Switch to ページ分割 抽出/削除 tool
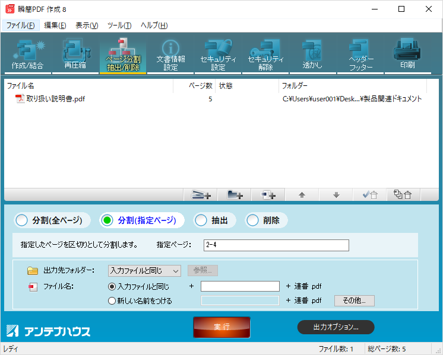The image size is (443, 355). coord(123,55)
